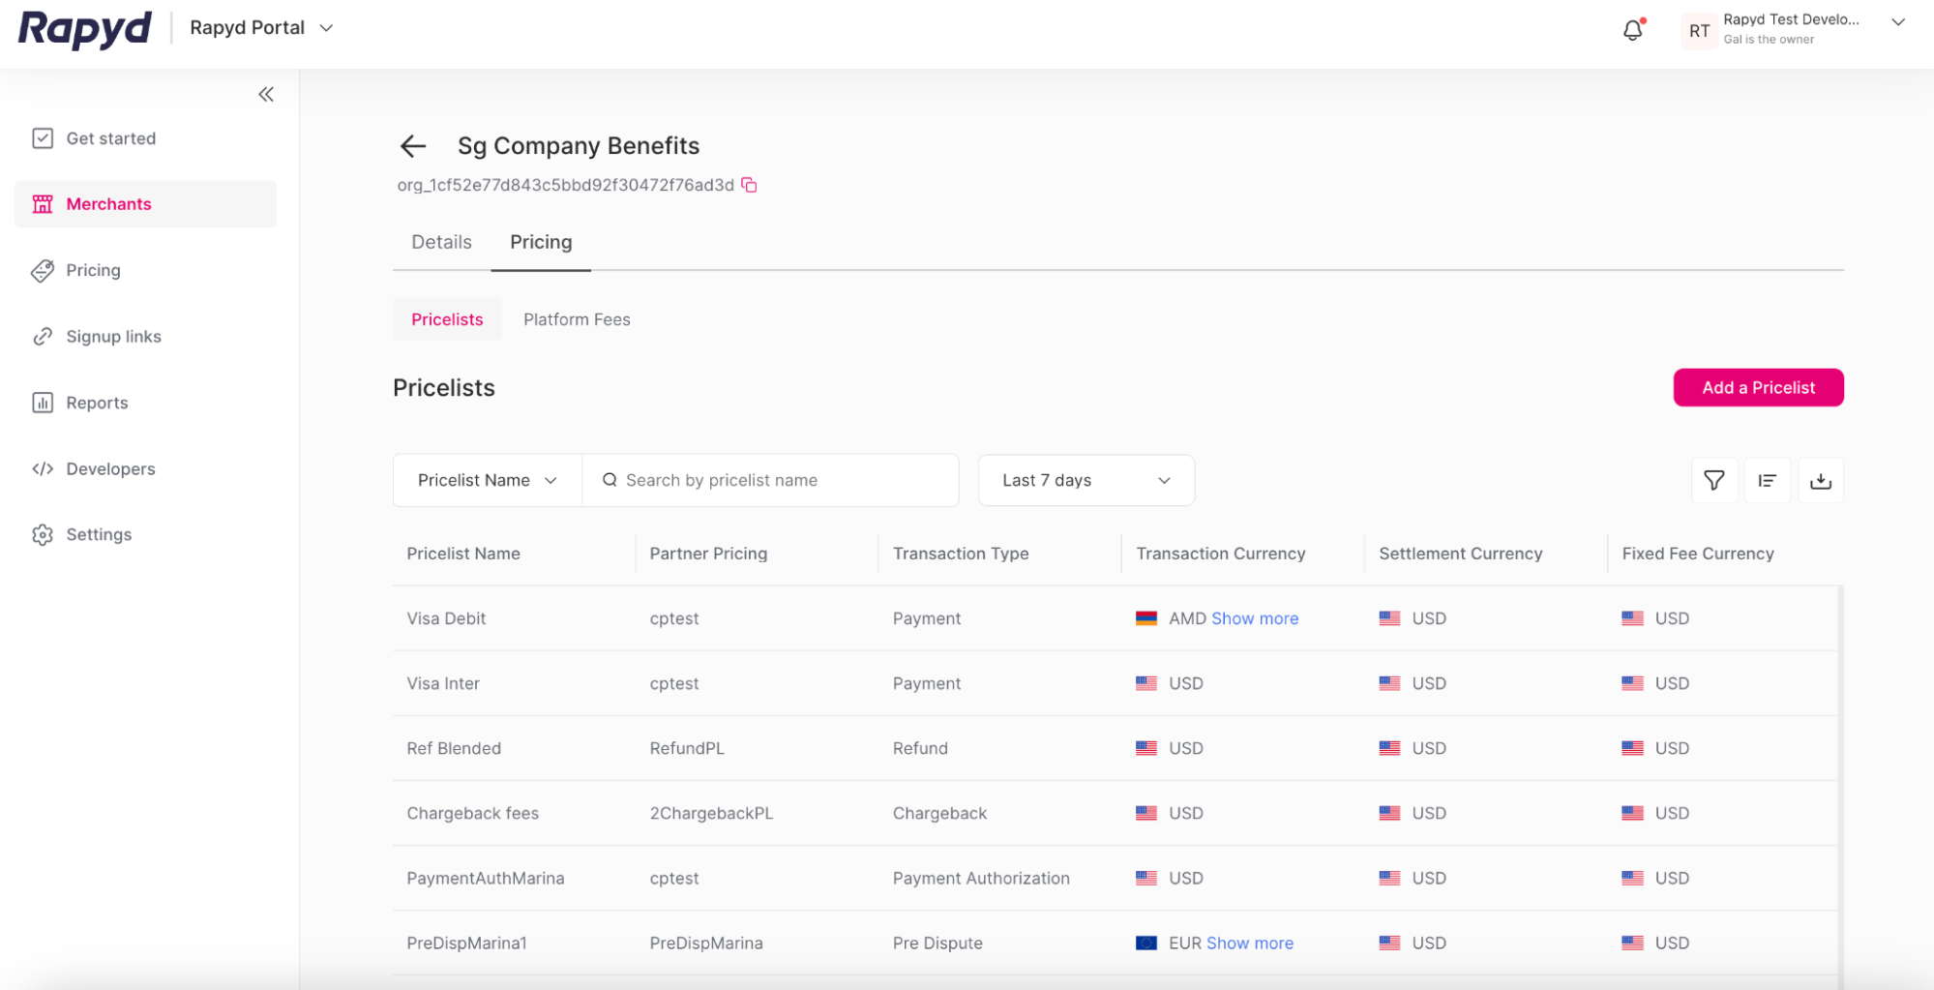Open Settings in sidebar

pos(146,535)
